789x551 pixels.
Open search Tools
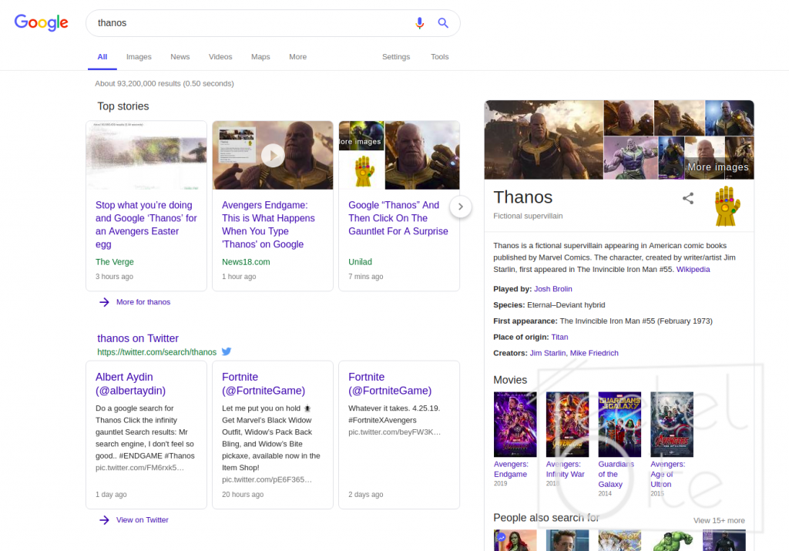click(x=440, y=57)
